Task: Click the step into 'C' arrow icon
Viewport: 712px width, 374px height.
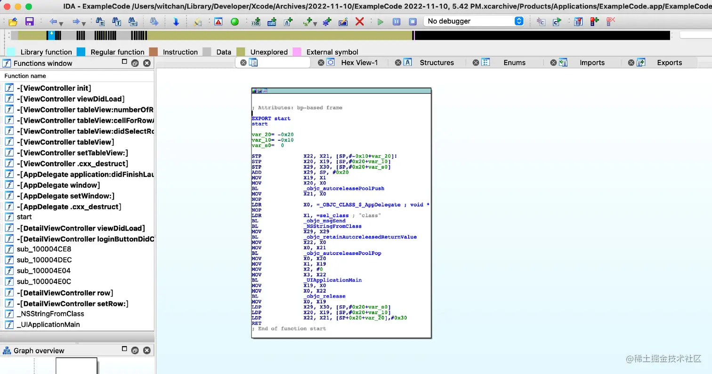Action: coord(541,22)
